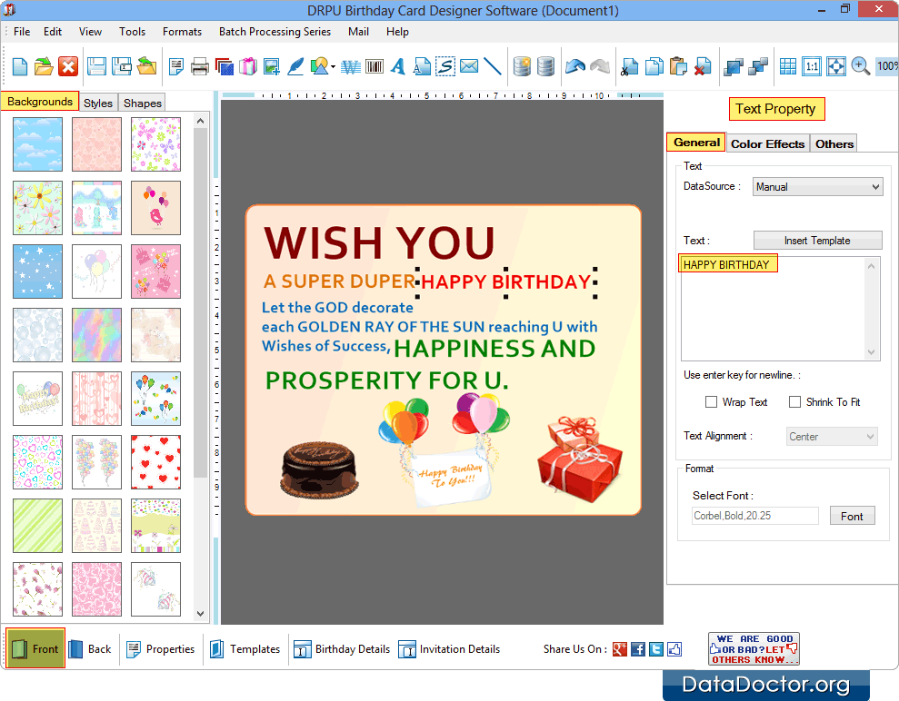Select the blue sky clouds background thumbnail

coord(38,144)
